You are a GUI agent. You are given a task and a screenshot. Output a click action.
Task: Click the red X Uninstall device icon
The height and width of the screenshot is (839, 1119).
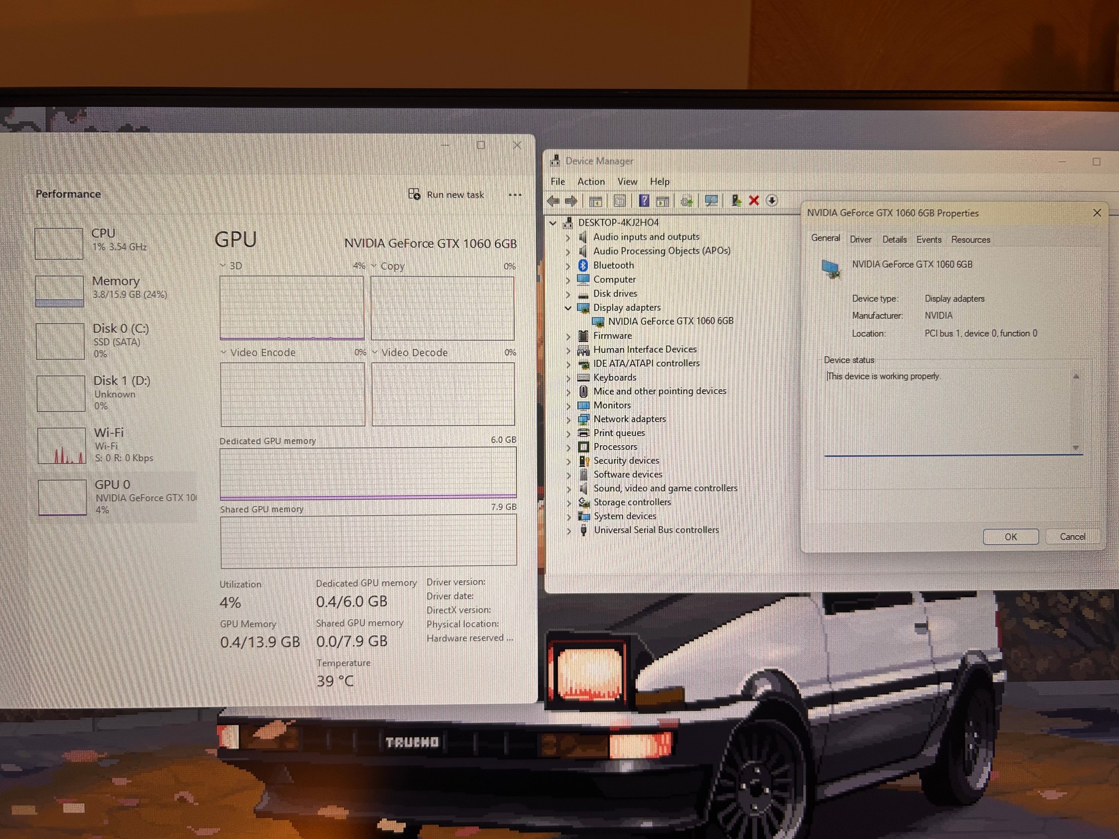(754, 200)
